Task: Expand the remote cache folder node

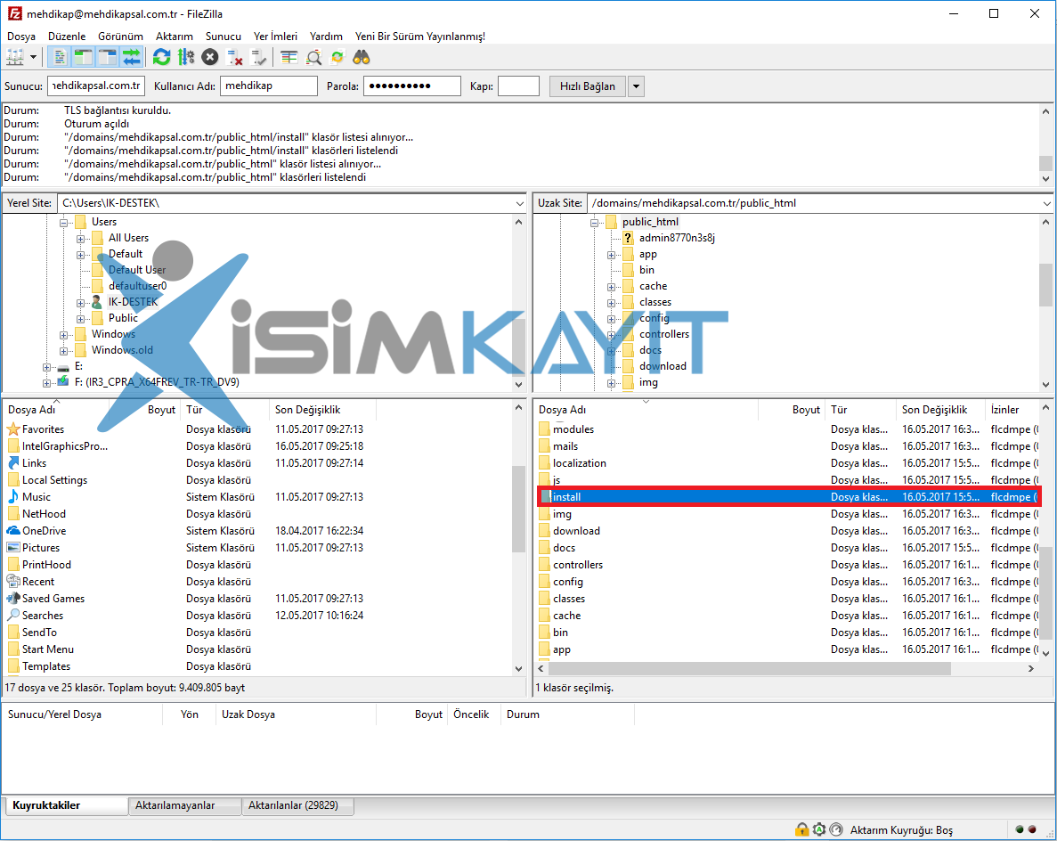Action: coord(611,287)
